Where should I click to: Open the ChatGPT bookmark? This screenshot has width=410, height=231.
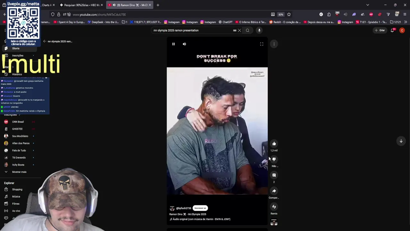[x=225, y=22]
